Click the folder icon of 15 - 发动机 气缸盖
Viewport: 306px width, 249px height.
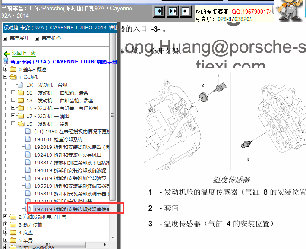click(x=21, y=108)
